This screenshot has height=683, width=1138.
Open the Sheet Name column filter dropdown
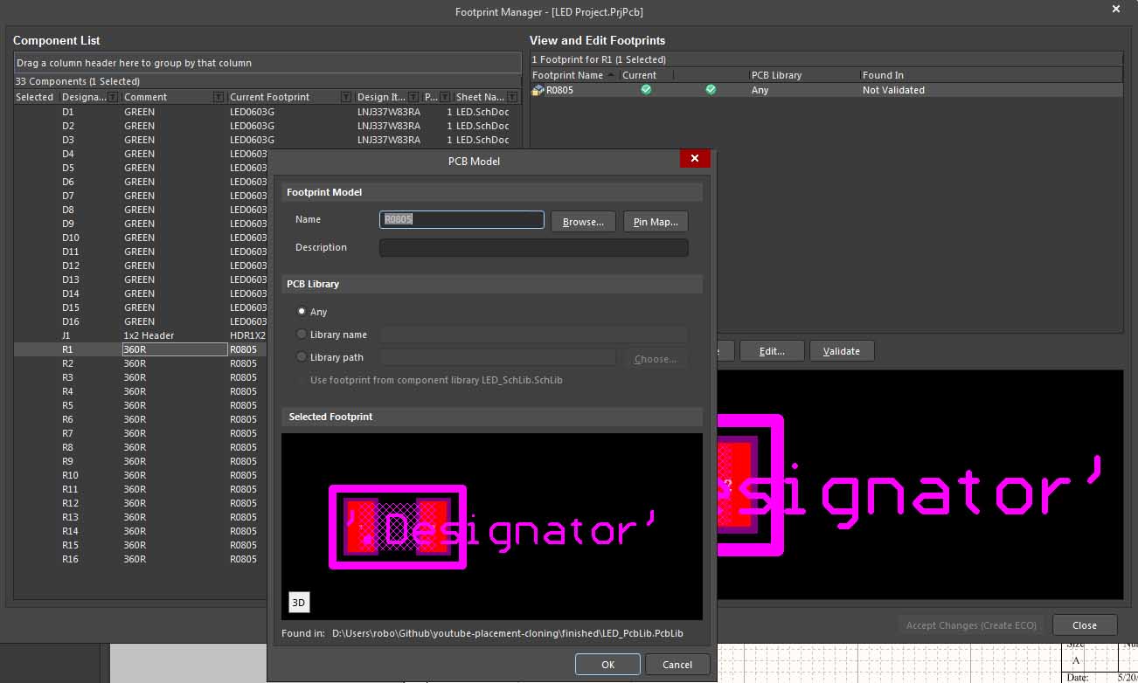pos(513,97)
